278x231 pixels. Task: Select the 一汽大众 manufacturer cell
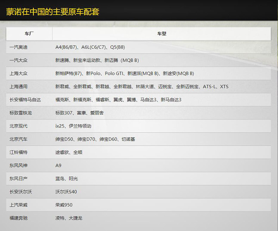(29, 60)
